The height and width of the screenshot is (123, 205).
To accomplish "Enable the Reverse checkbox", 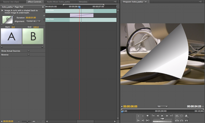I will (x=29, y=55).
